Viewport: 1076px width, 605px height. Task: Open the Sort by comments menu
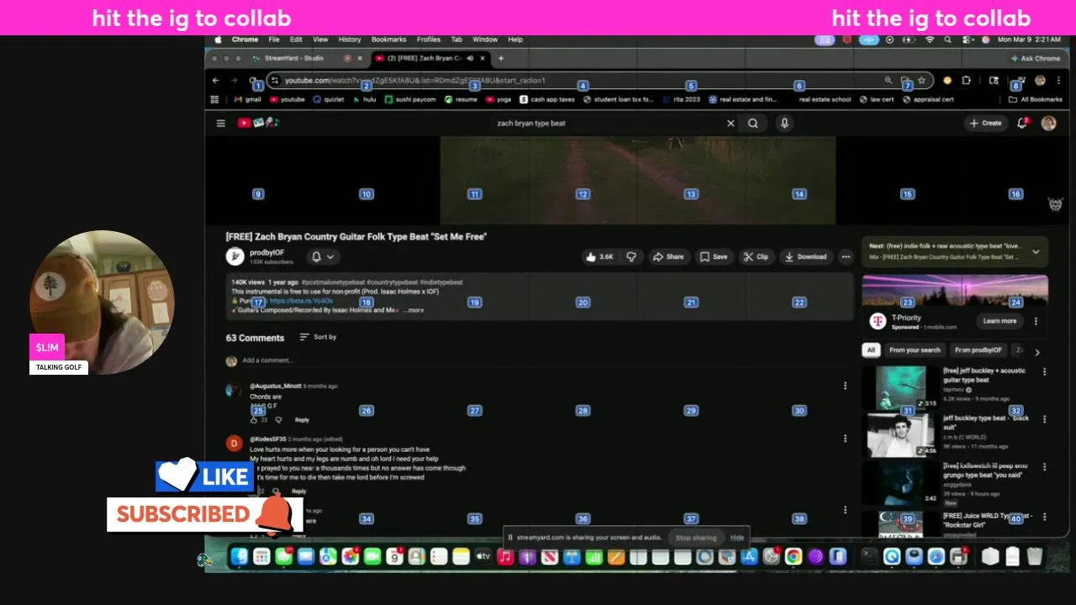[x=318, y=337]
